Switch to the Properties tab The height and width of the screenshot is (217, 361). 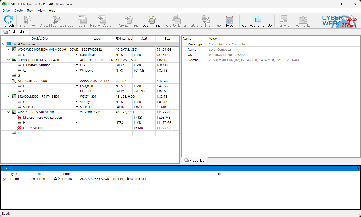point(194,160)
